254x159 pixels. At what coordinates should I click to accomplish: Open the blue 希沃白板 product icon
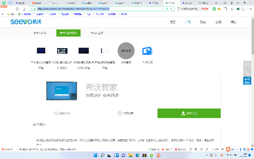[147, 51]
